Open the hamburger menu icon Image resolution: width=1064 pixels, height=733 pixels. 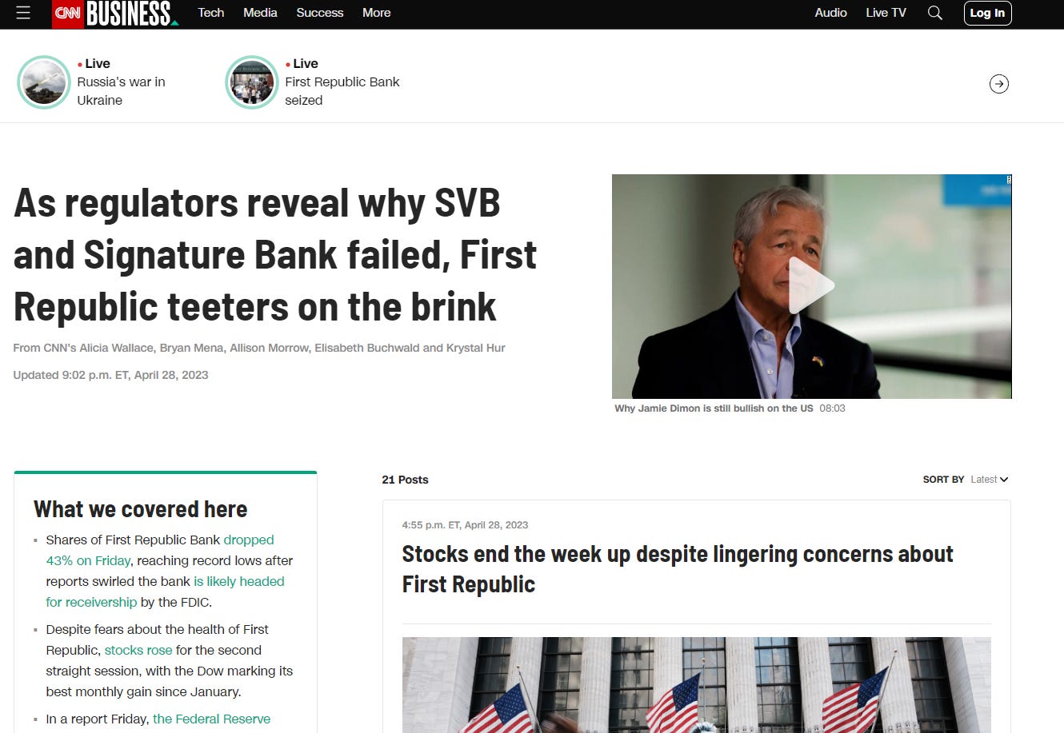click(23, 13)
